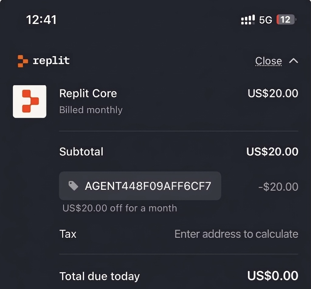
Task: Click the Replit logo icon in header
Action: [23, 61]
